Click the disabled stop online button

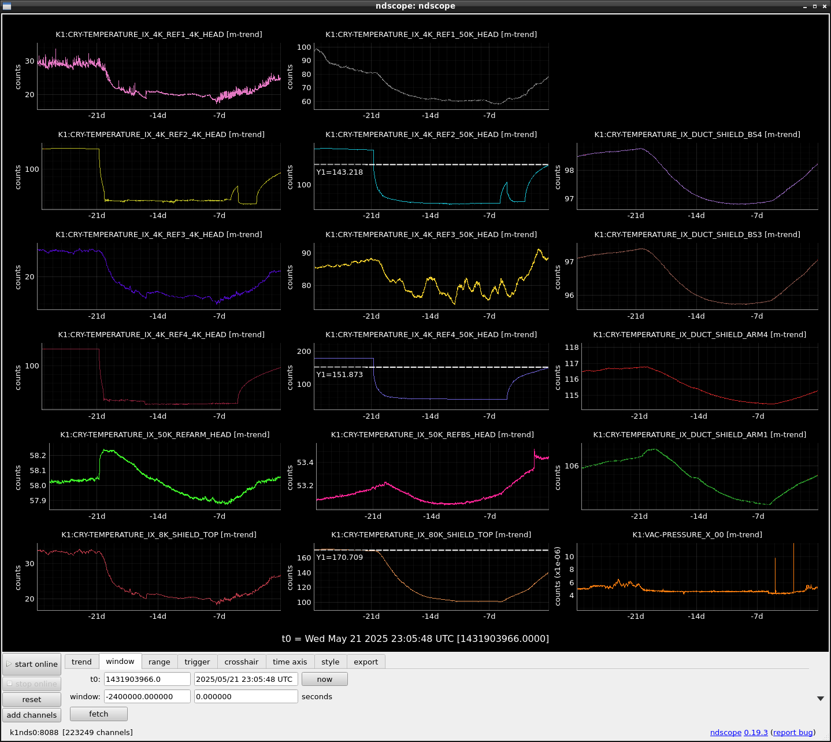[x=32, y=684]
